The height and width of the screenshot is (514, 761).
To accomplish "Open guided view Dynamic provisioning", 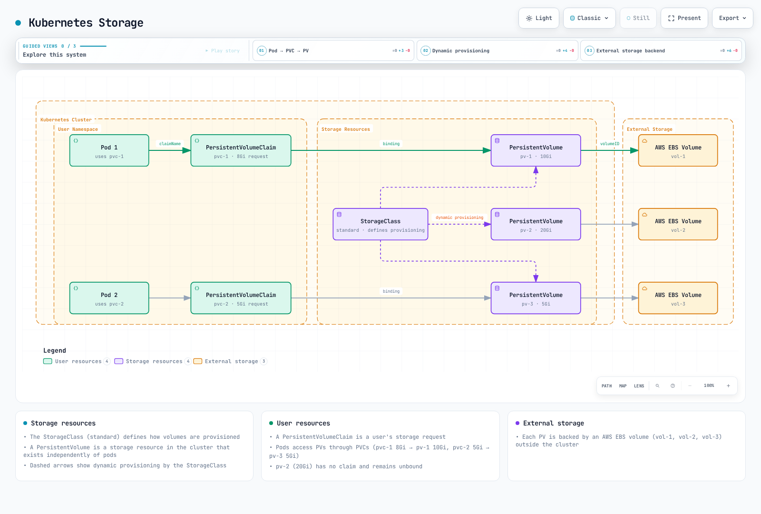I will (498, 50).
